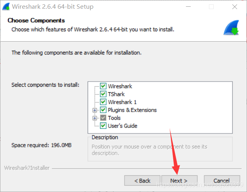Select the Plugins & Extensions label
Viewport: 247px width, 192px height.
coord(132,110)
